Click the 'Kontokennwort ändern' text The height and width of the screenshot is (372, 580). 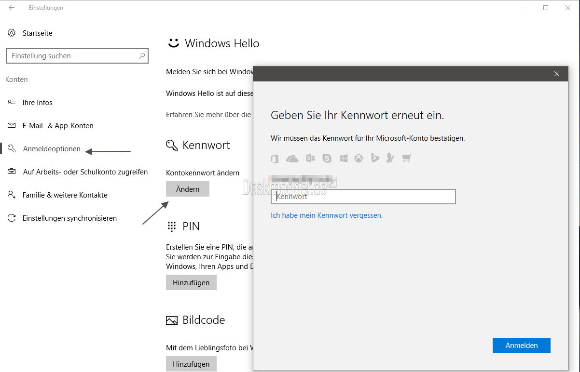[203, 173]
